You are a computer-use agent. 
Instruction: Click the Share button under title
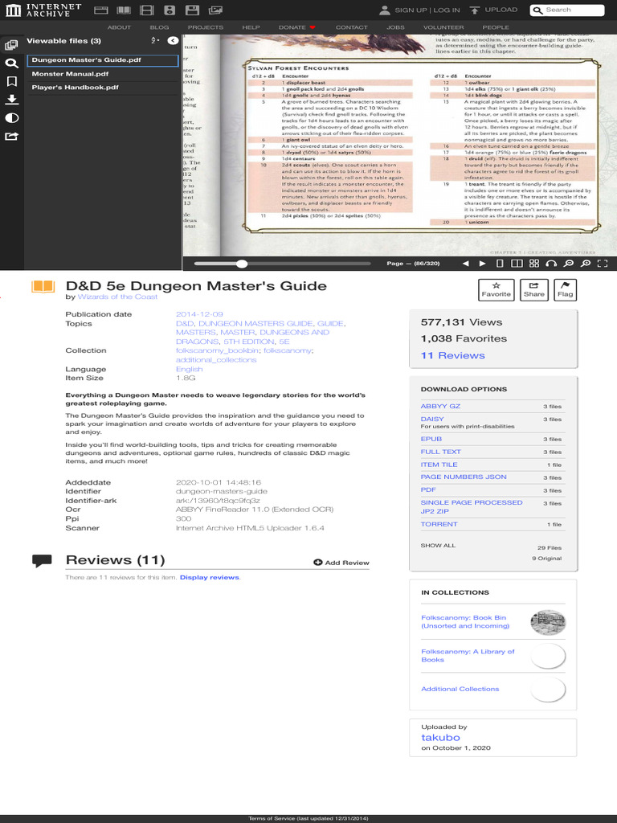(x=534, y=289)
